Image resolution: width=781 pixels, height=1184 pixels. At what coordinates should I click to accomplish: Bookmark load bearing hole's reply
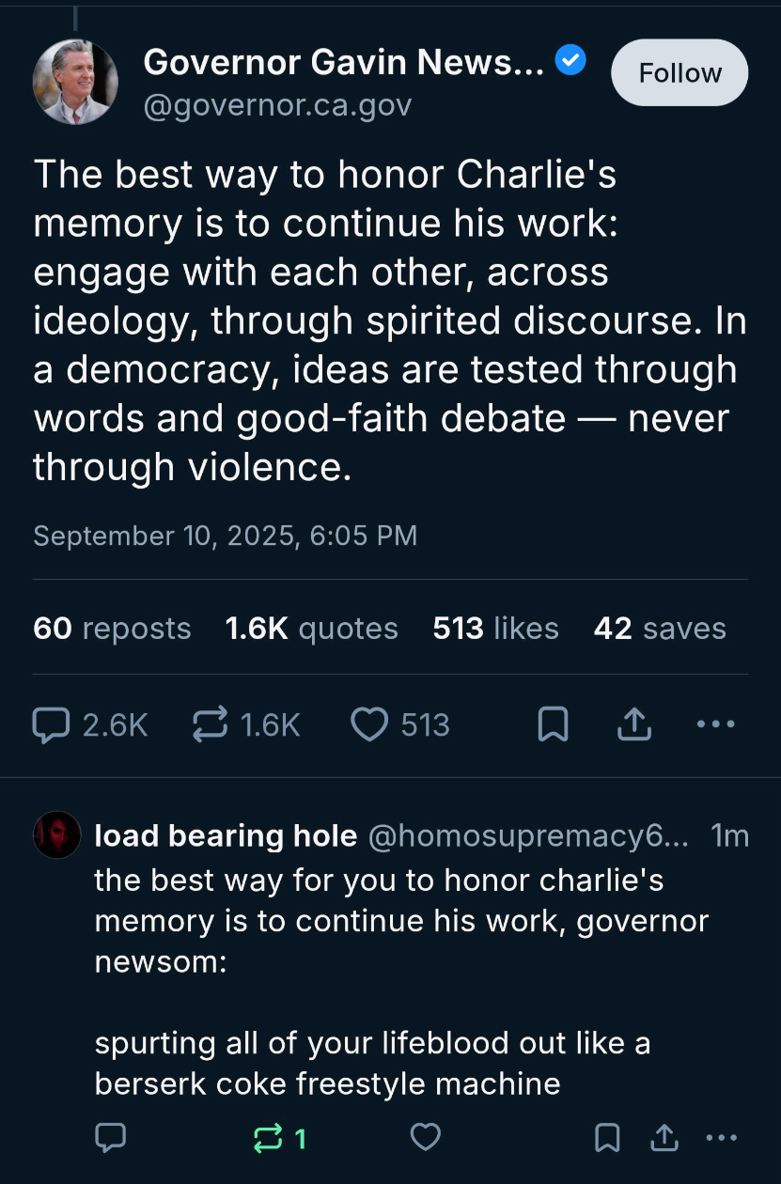[x=607, y=1139]
